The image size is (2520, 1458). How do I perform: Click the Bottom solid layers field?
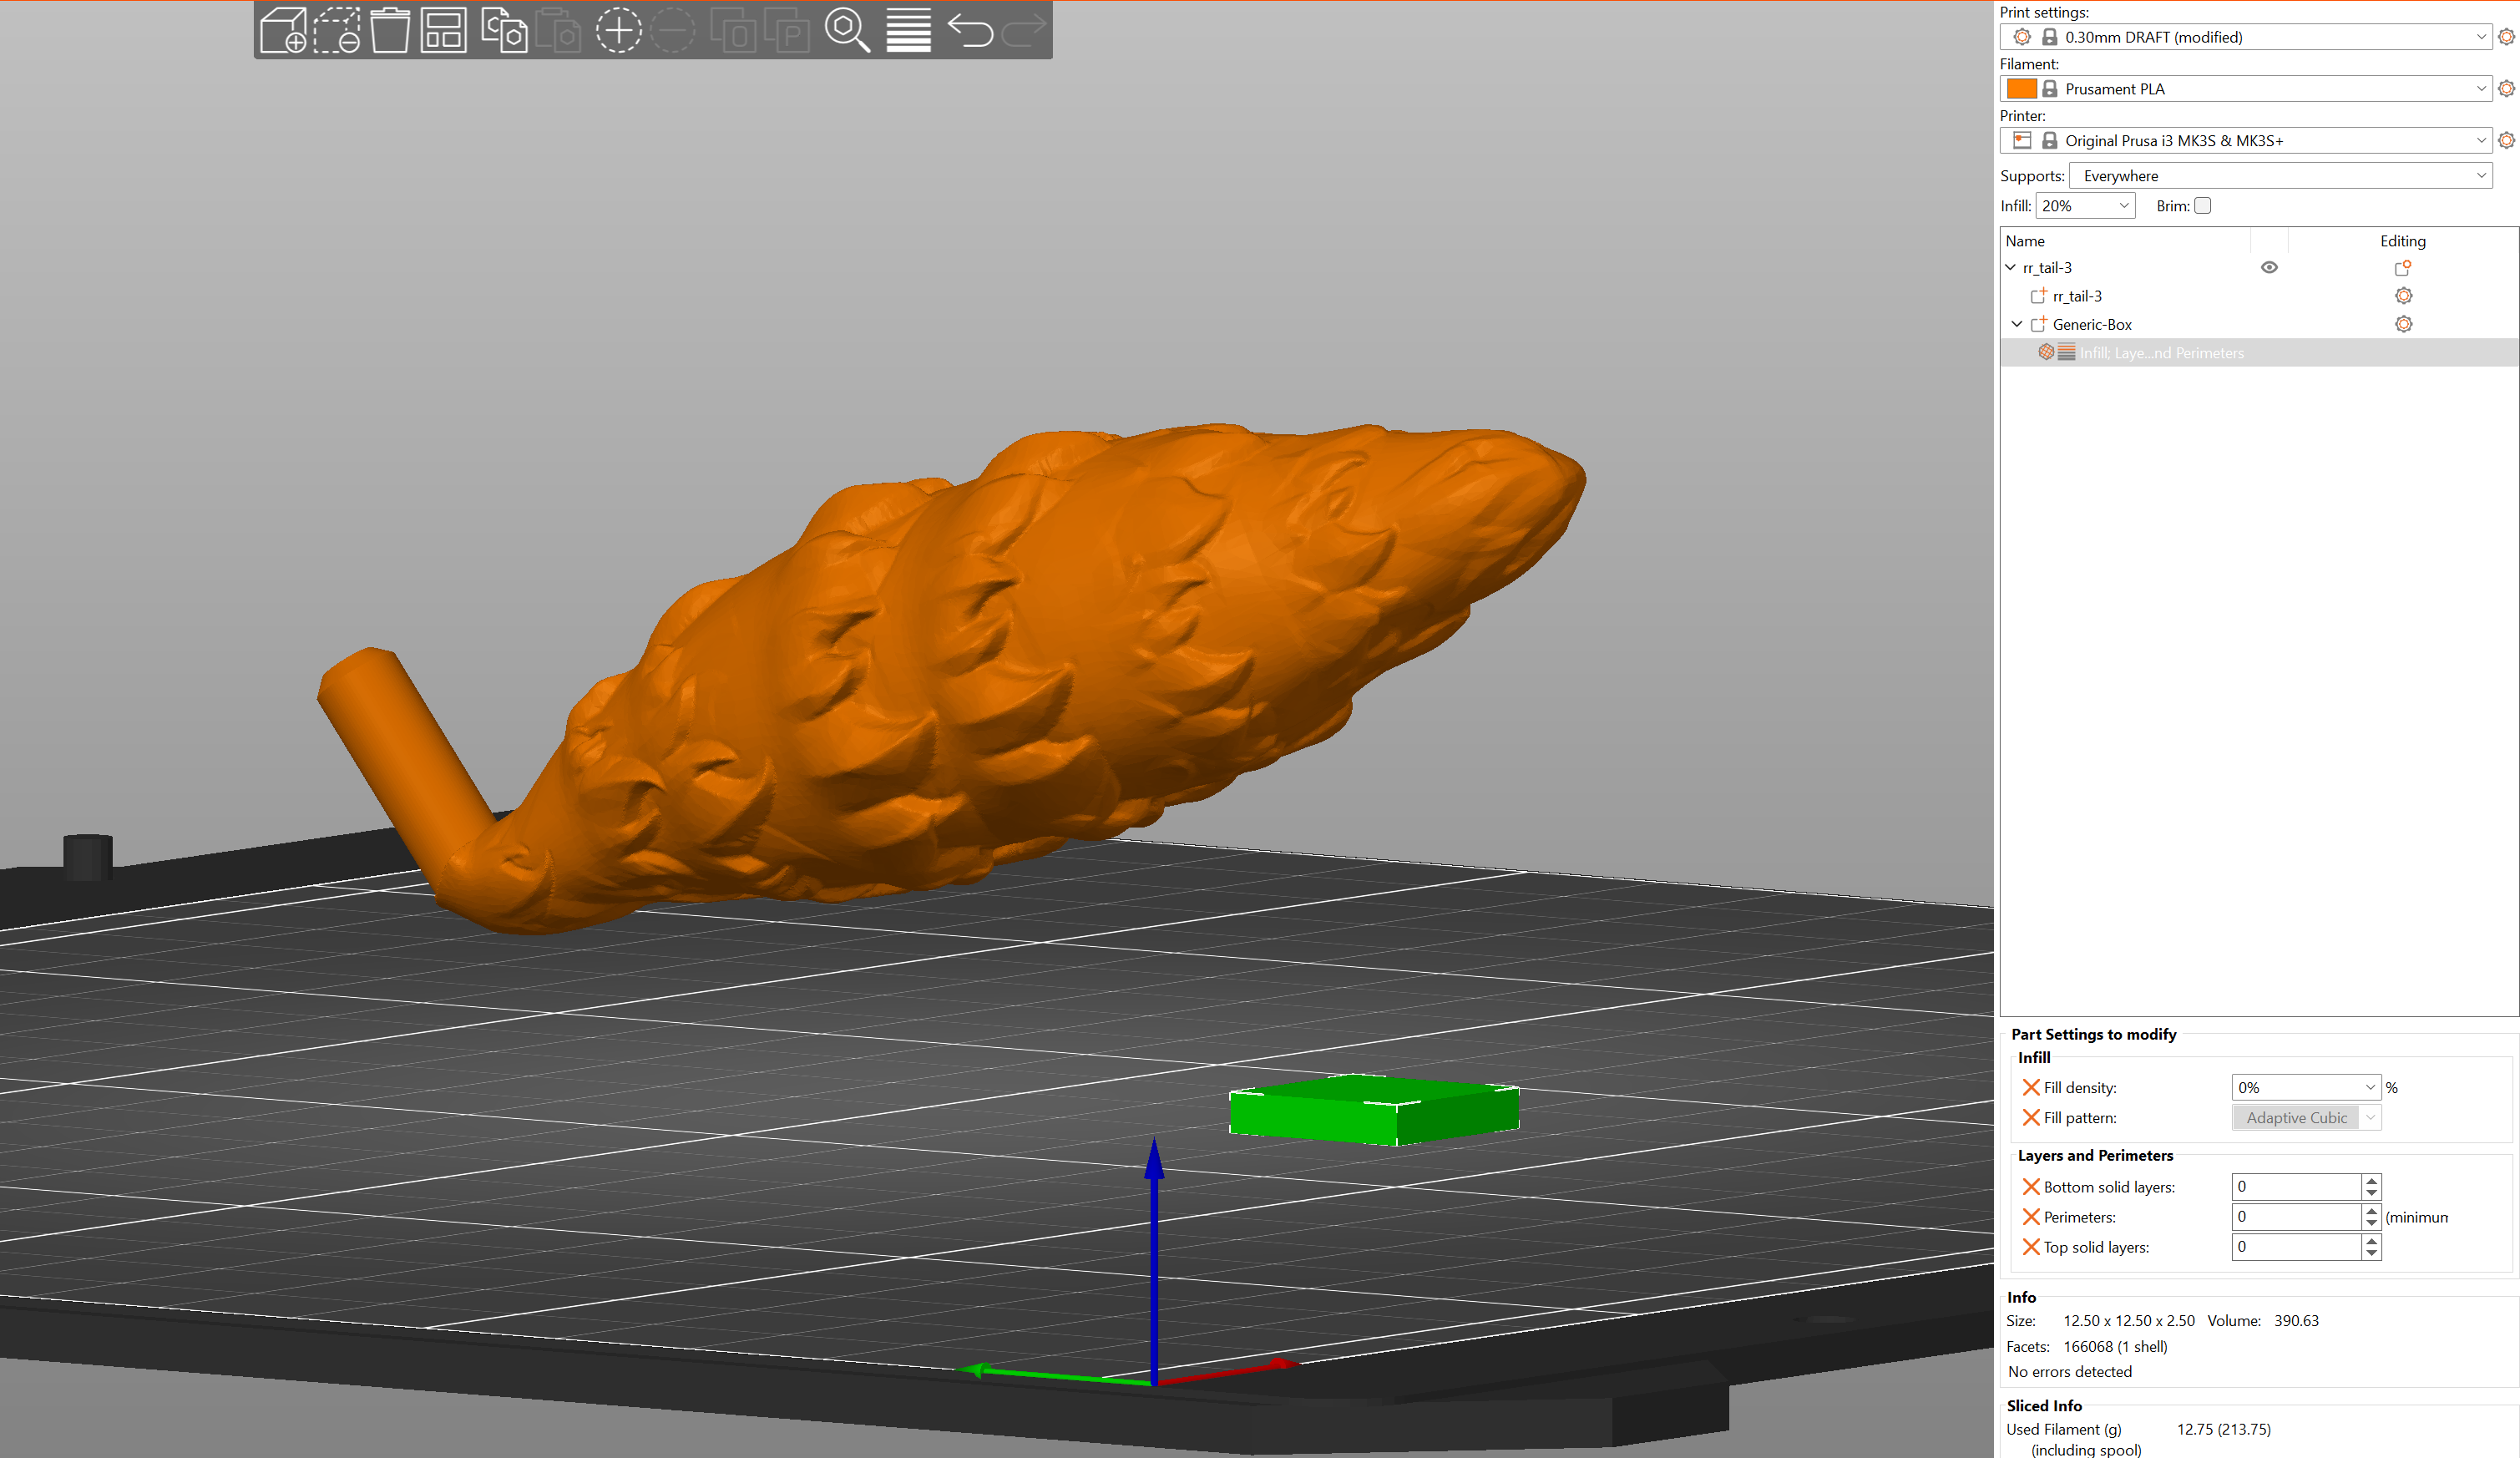(x=2296, y=1186)
